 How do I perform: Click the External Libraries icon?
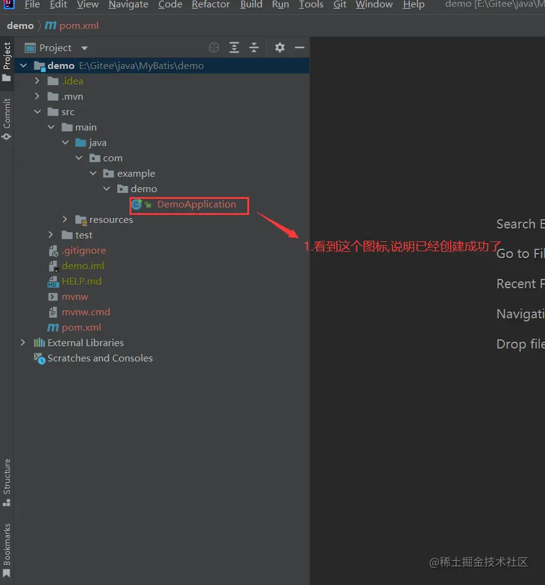click(x=39, y=342)
